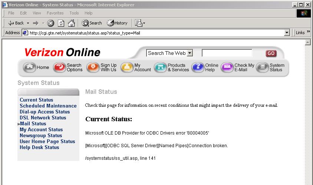Open the Address bar URL dropdown
Screen dimensions: 313x185
pos(287,33)
